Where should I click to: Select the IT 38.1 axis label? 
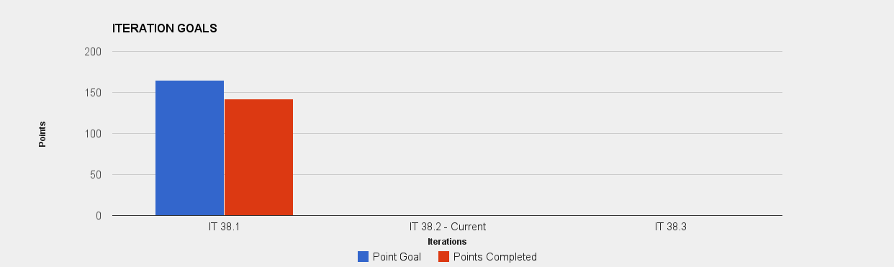coord(224,227)
